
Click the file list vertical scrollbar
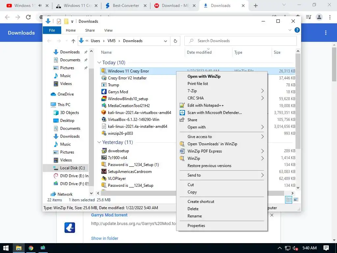(x=298, y=101)
